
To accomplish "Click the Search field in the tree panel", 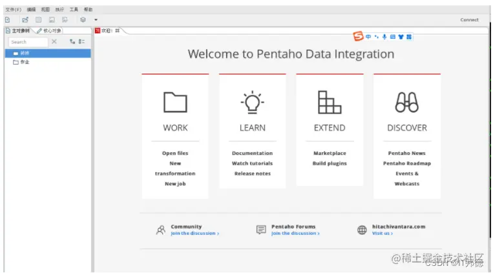I will pos(28,42).
